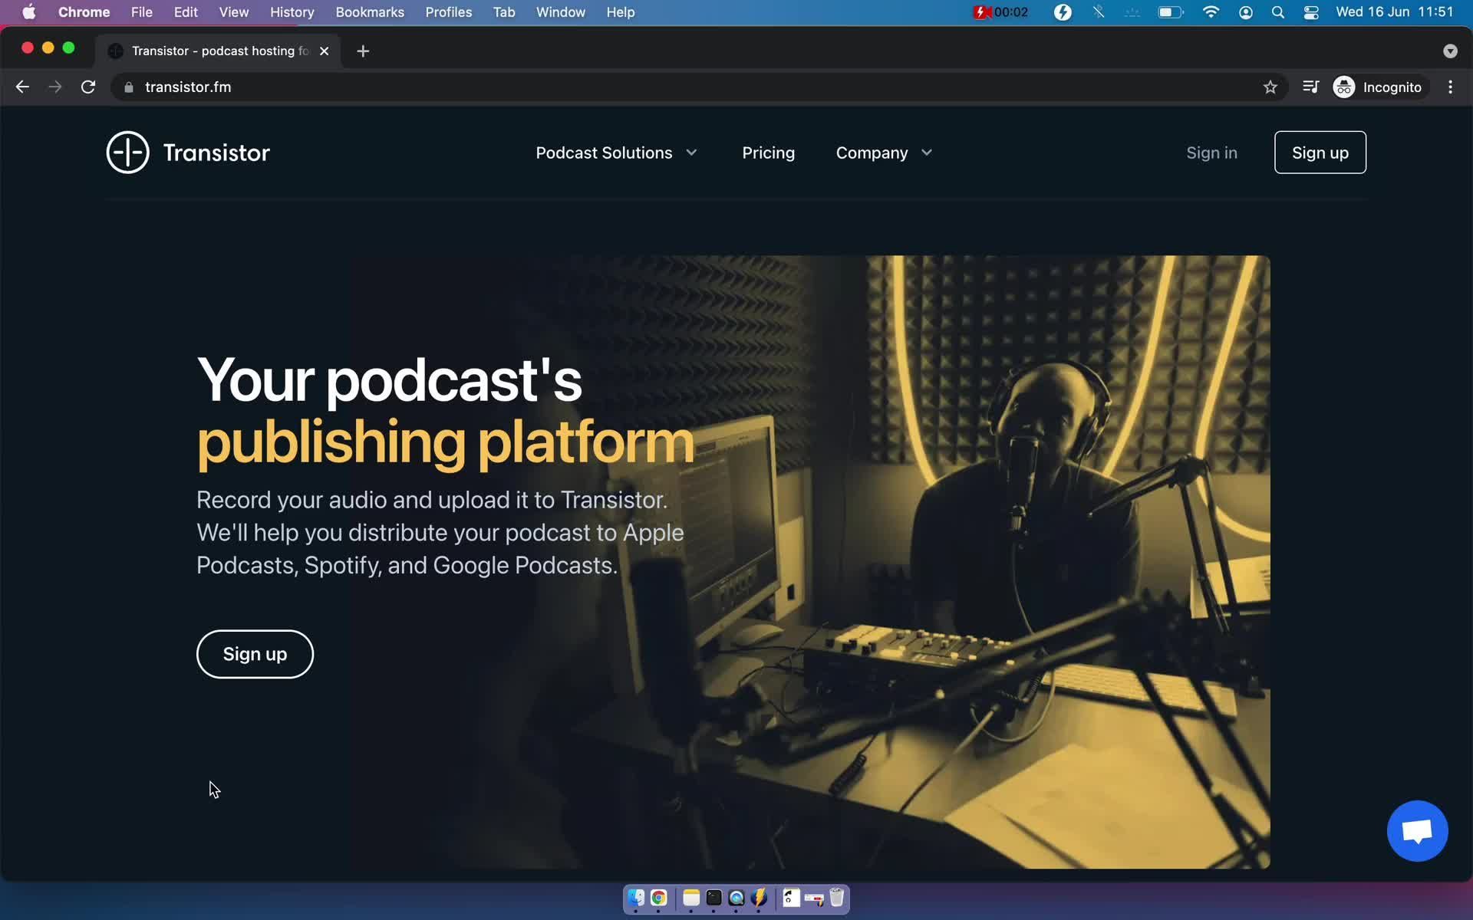
Task: Open Chrome's three-dot menu
Action: pyautogui.click(x=1450, y=87)
